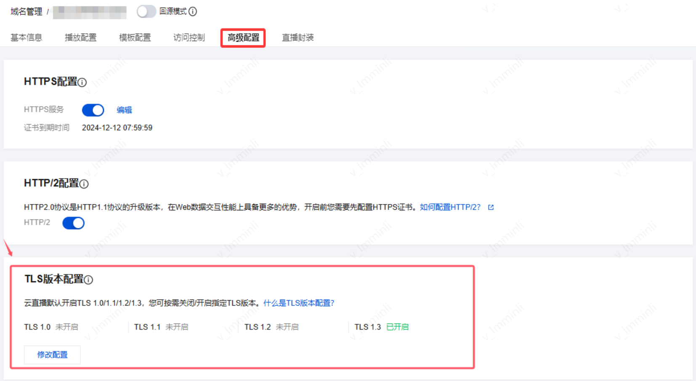The height and width of the screenshot is (381, 696).
Task: Turn off the HTTPS服务 switch
Action: point(93,110)
